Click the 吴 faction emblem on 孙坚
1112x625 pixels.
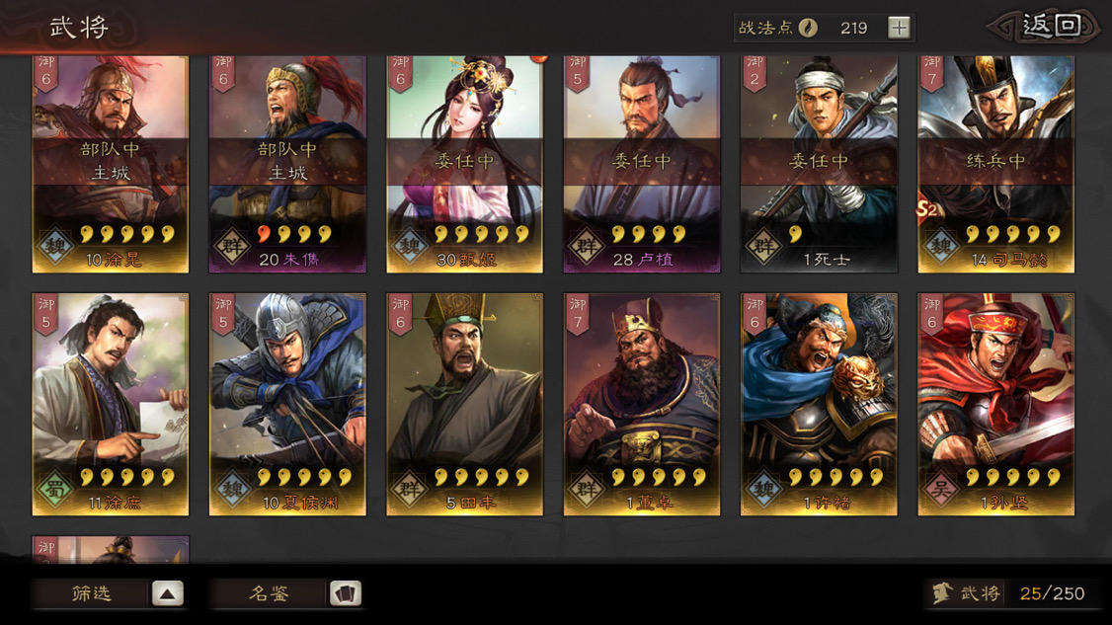(x=940, y=490)
